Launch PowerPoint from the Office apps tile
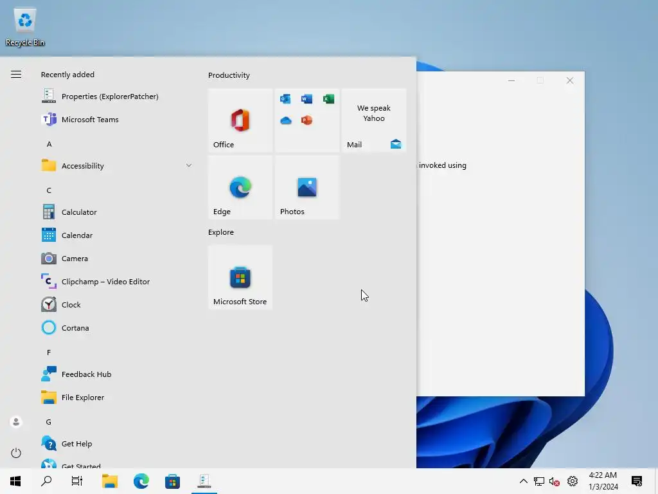Screen dimensions: 658x494 click(x=307, y=120)
